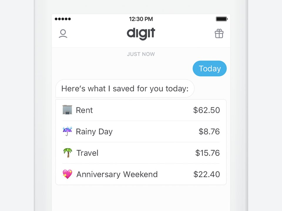This screenshot has width=282, height=211.
Task: Tap the 'Here's what I saved' message
Action: point(125,89)
